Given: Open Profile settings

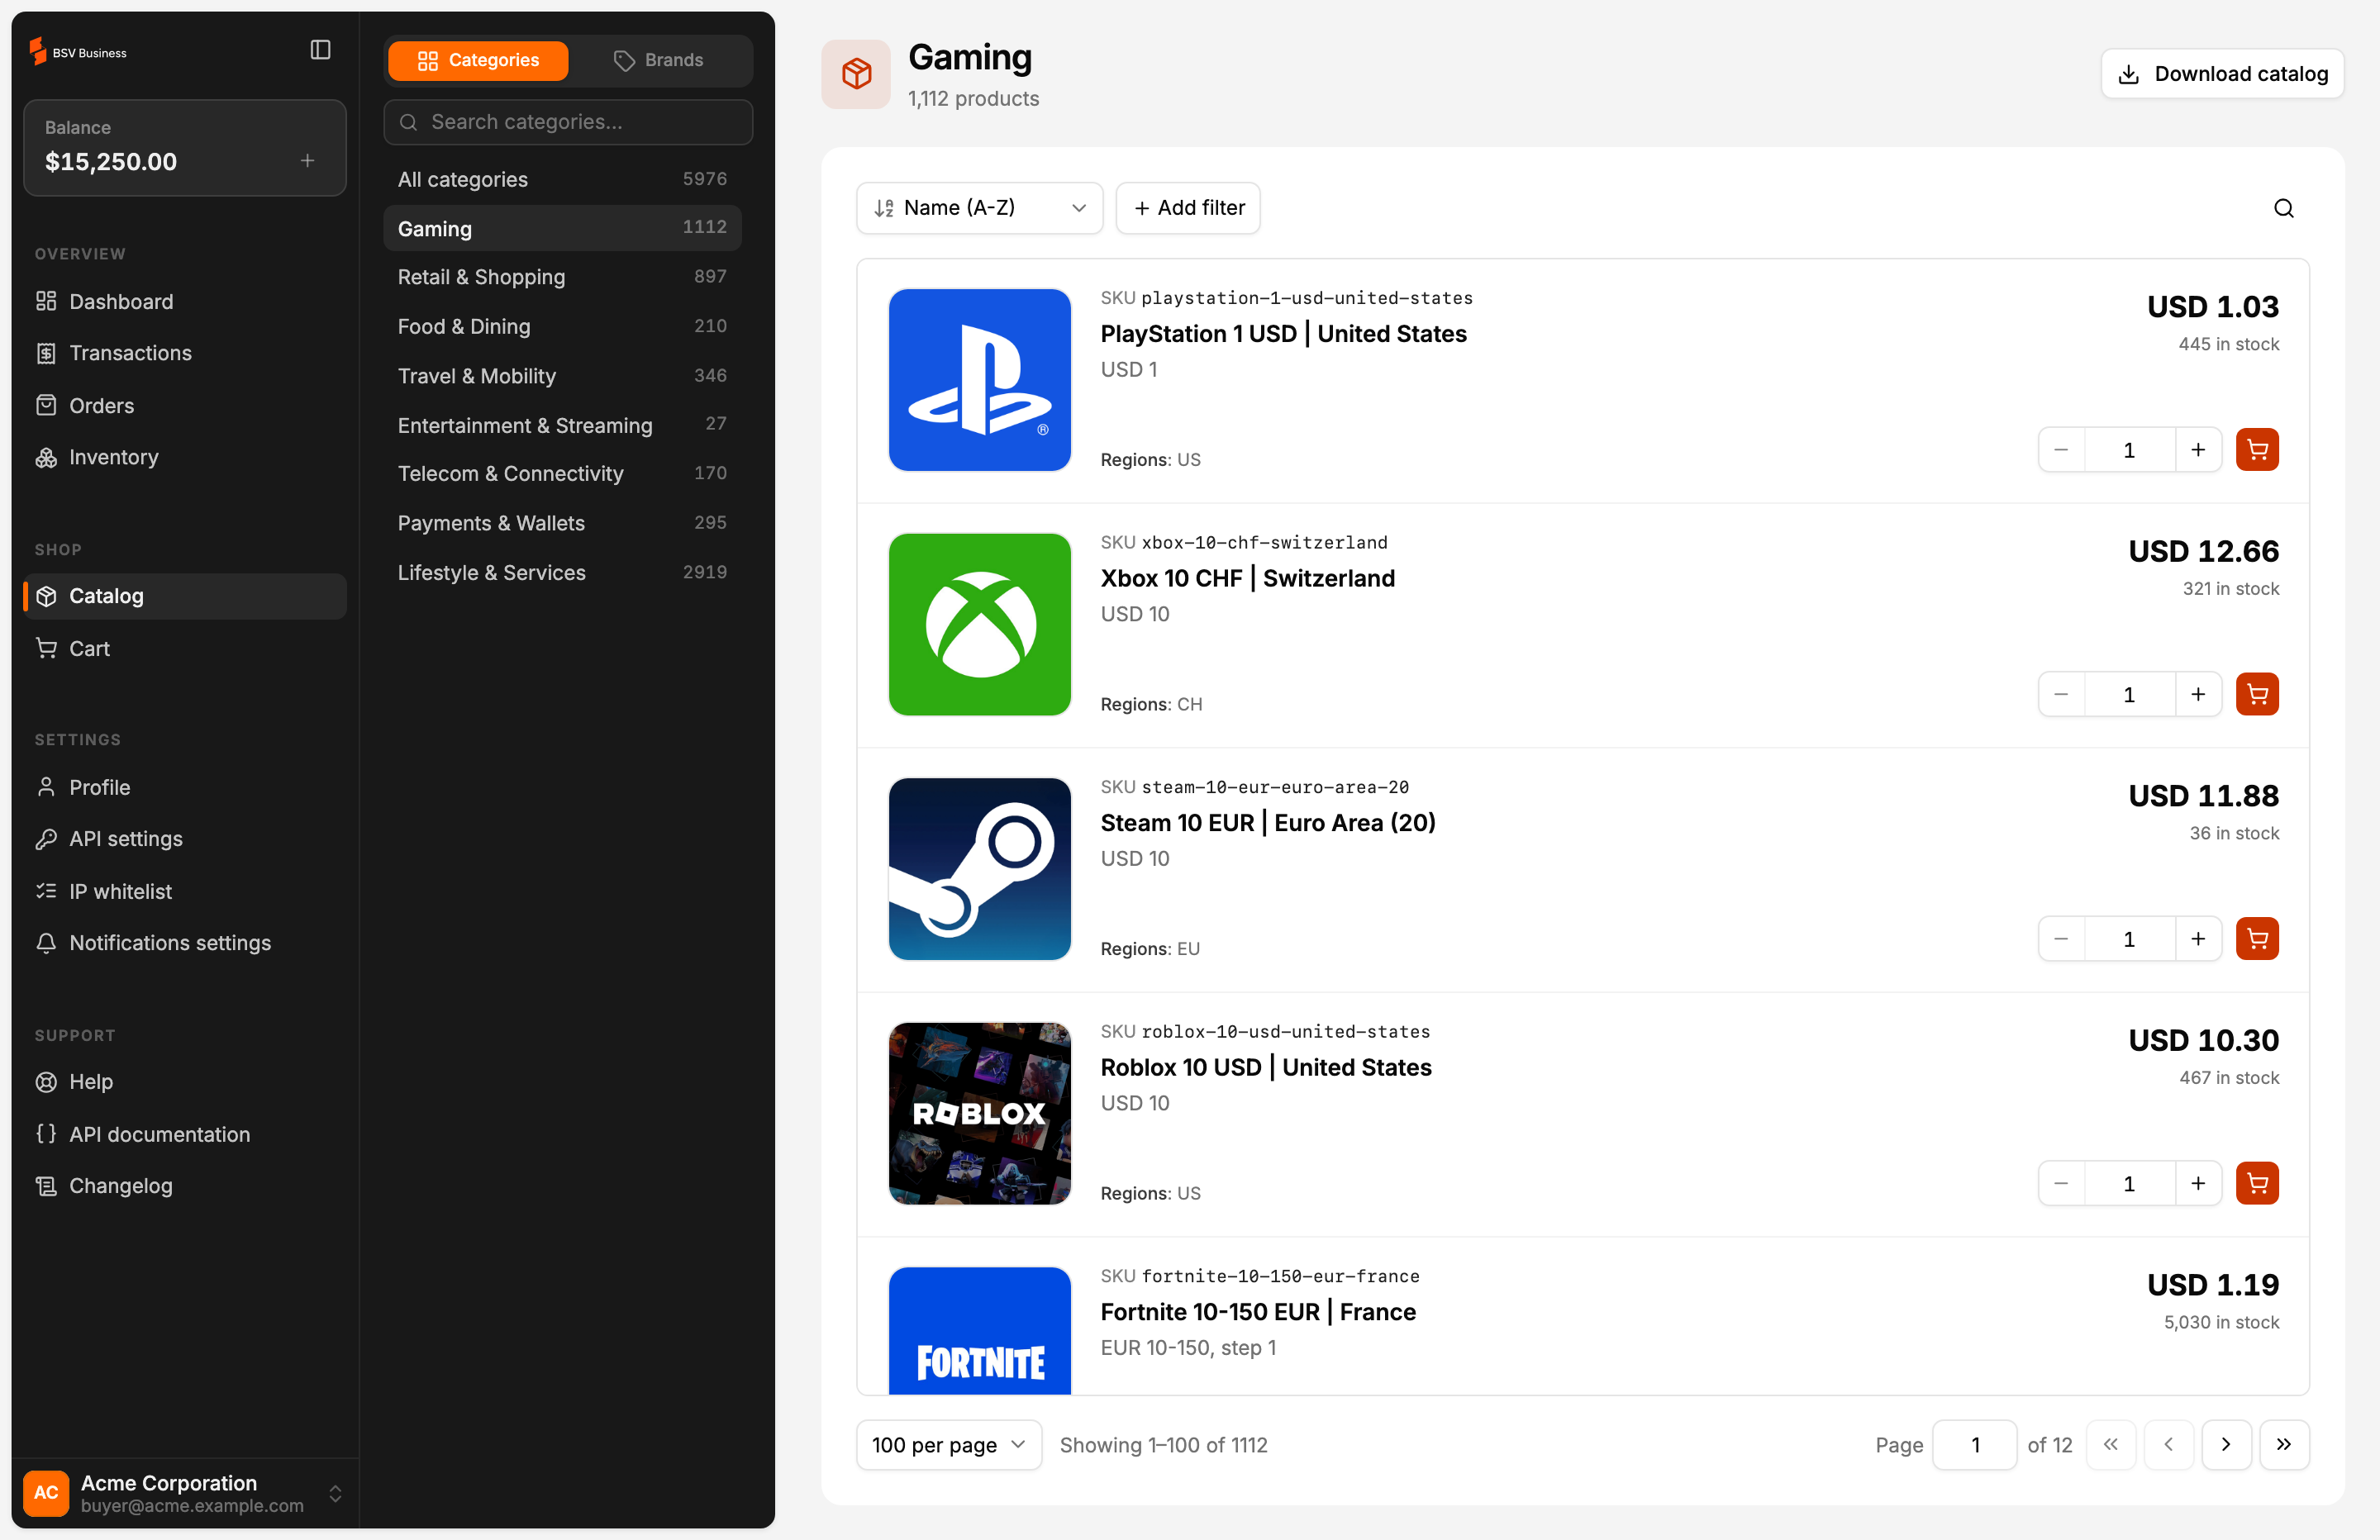Looking at the screenshot, I should click(184, 787).
